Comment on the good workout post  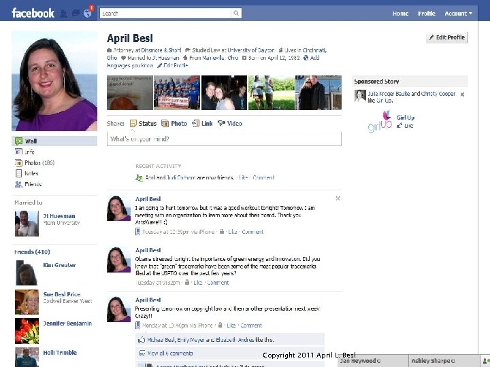coord(252,232)
